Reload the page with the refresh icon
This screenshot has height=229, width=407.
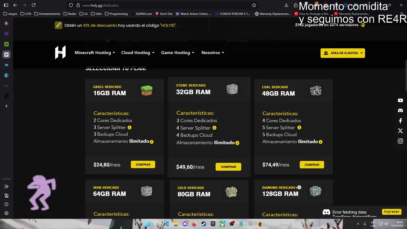click(x=34, y=5)
